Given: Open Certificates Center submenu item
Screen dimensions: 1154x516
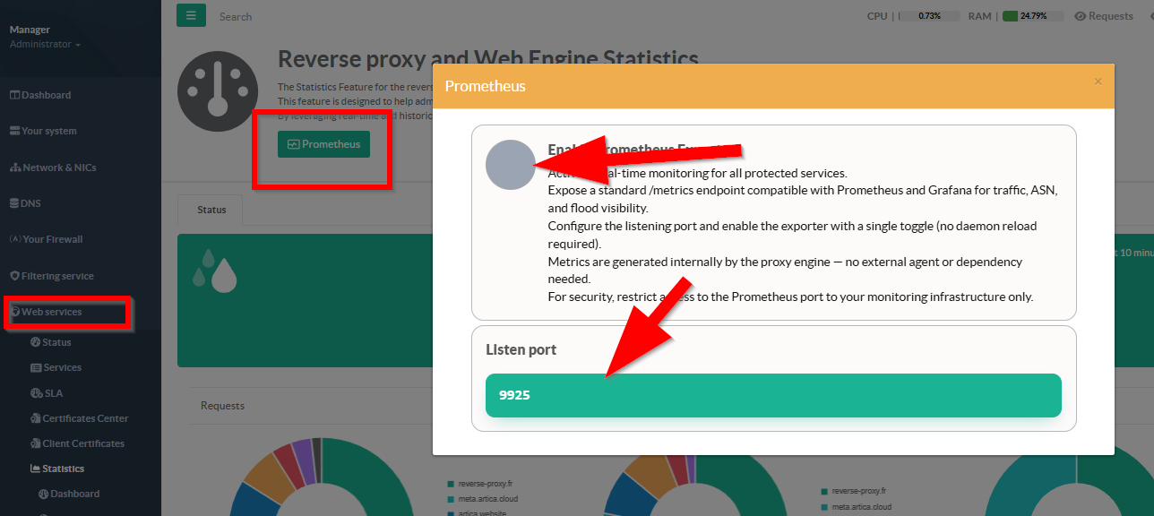Looking at the screenshot, I should tap(85, 418).
